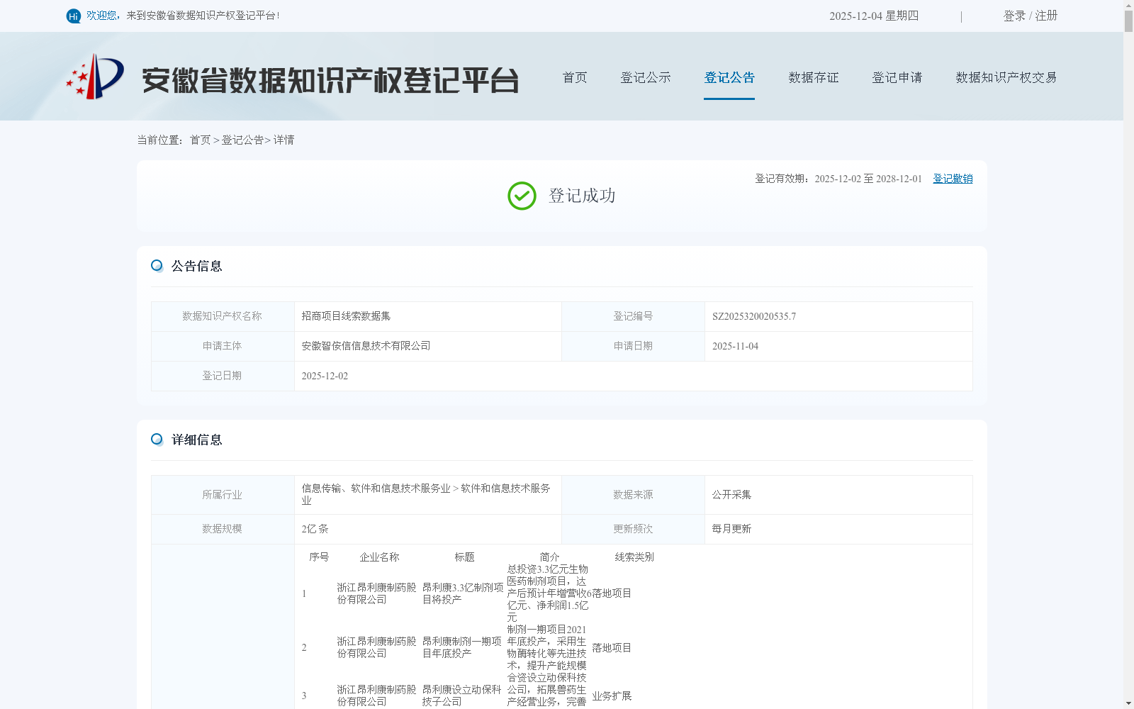Click 首页 in the breadcrumb
The image size is (1134, 709).
(x=201, y=140)
